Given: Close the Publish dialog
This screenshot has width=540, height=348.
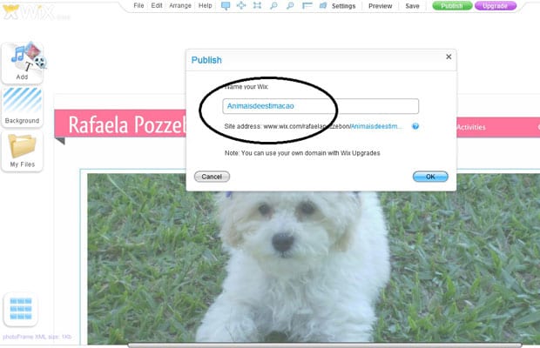Looking at the screenshot, I should pyautogui.click(x=449, y=57).
